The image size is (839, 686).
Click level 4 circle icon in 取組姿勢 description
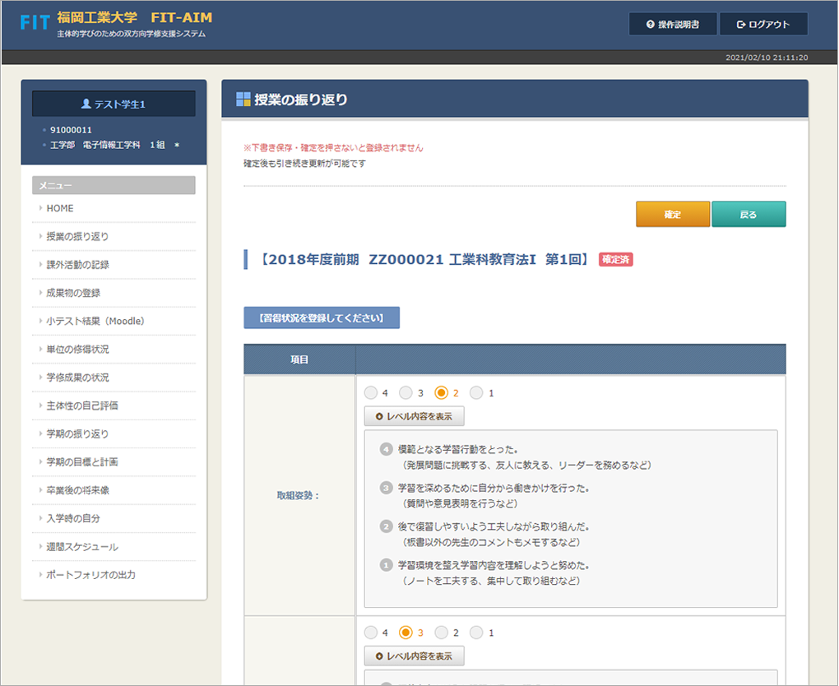tap(386, 450)
